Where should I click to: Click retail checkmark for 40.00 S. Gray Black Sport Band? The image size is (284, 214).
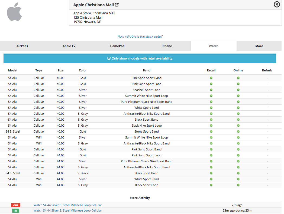(211, 120)
